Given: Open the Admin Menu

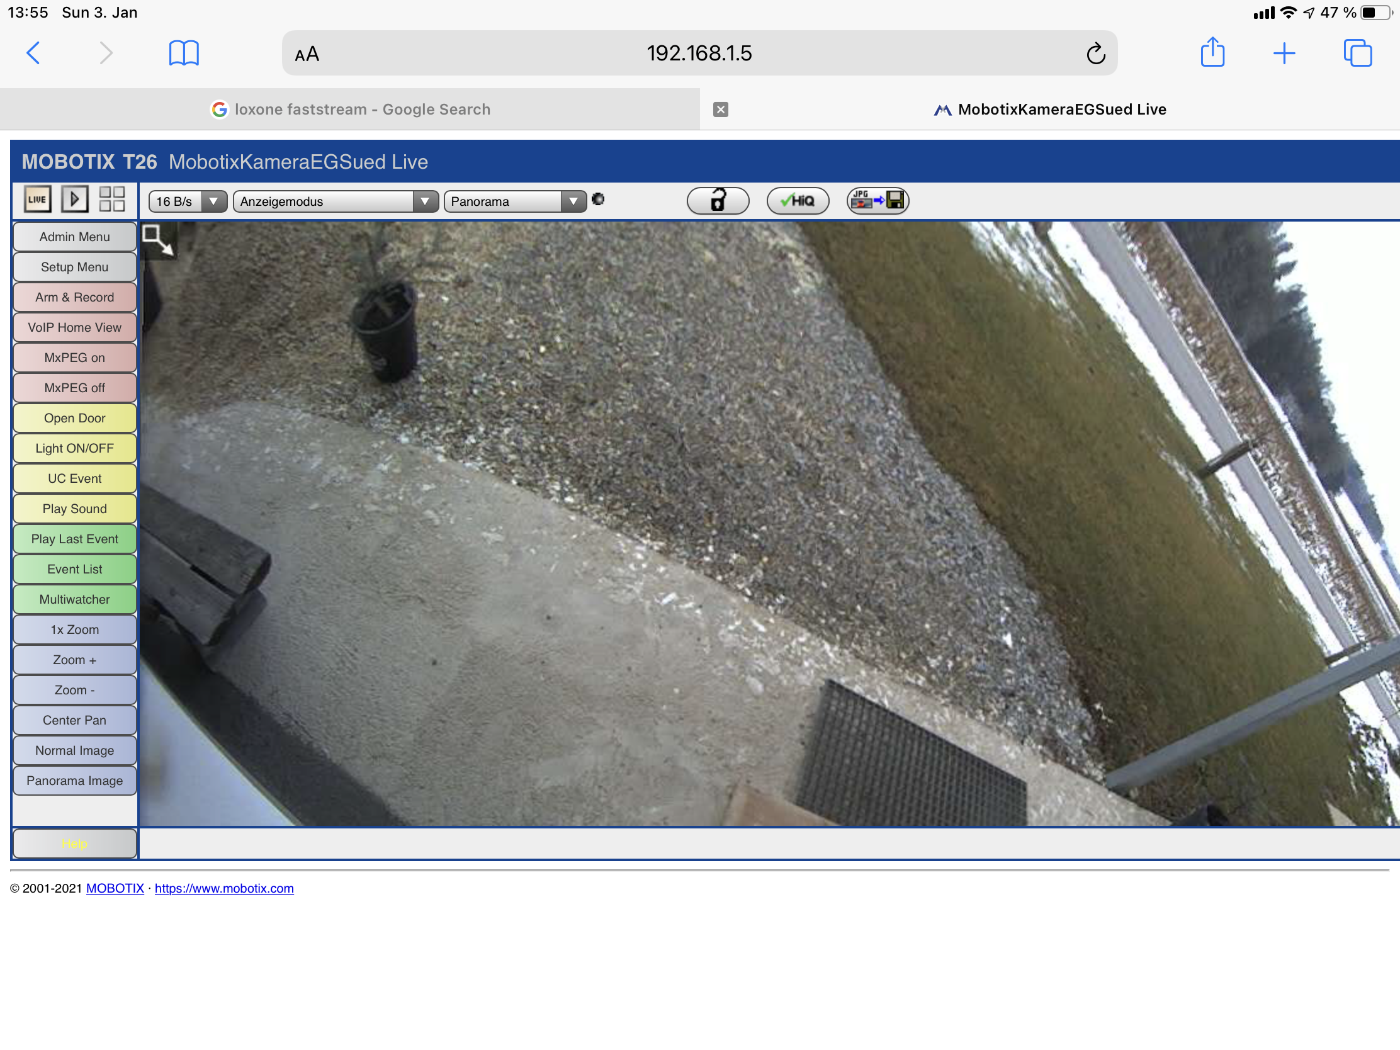Looking at the screenshot, I should point(75,237).
